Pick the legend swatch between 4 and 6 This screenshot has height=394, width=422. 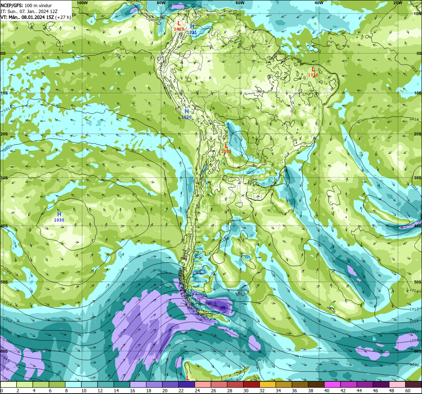click(41, 384)
